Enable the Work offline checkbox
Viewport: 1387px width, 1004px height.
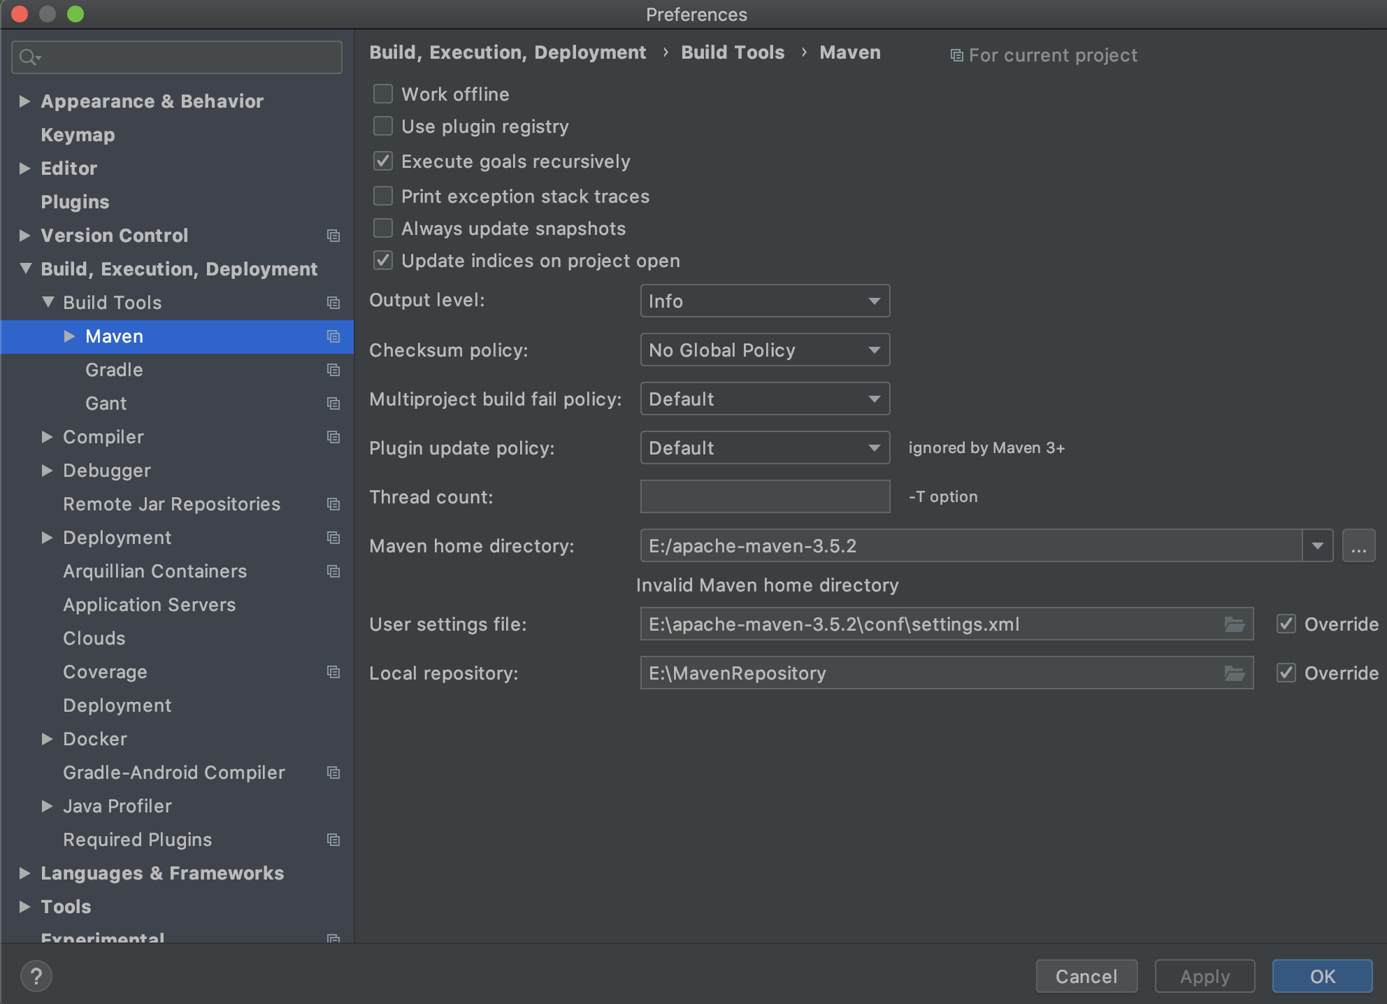pos(383,94)
